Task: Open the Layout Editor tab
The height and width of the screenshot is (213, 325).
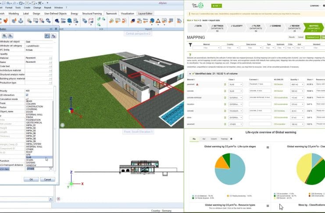Action: (x=146, y=14)
